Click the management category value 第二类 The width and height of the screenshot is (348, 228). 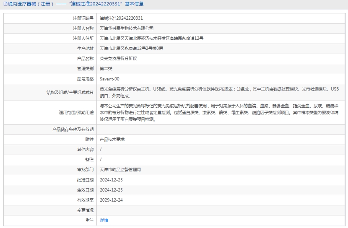106,68
